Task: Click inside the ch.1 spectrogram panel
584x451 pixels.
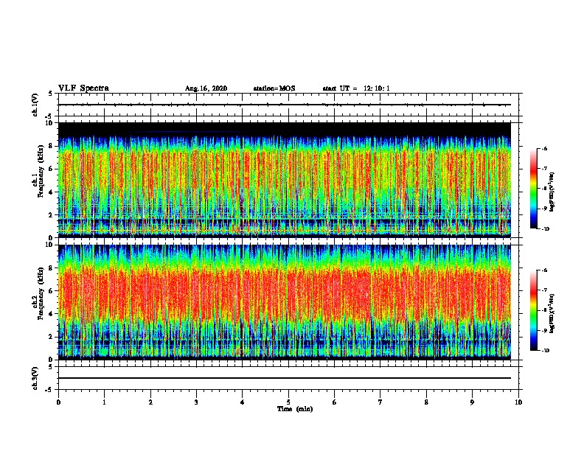Action: [x=285, y=180]
